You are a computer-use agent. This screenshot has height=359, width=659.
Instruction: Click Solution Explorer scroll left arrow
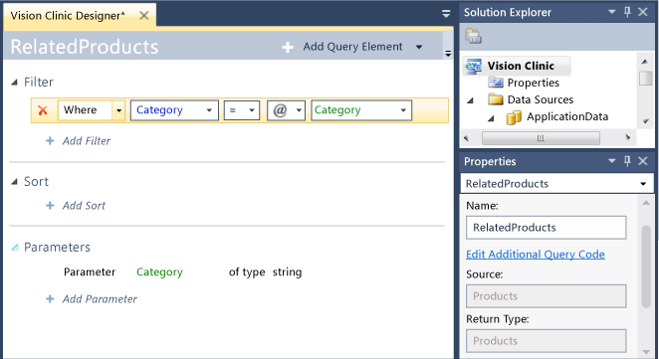pos(466,137)
